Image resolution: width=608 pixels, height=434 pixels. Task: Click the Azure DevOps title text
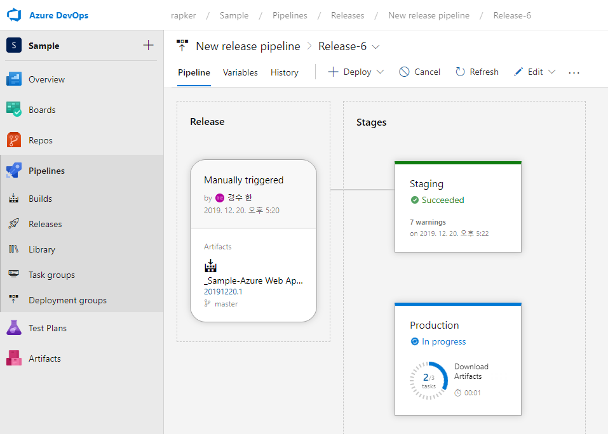coord(59,15)
